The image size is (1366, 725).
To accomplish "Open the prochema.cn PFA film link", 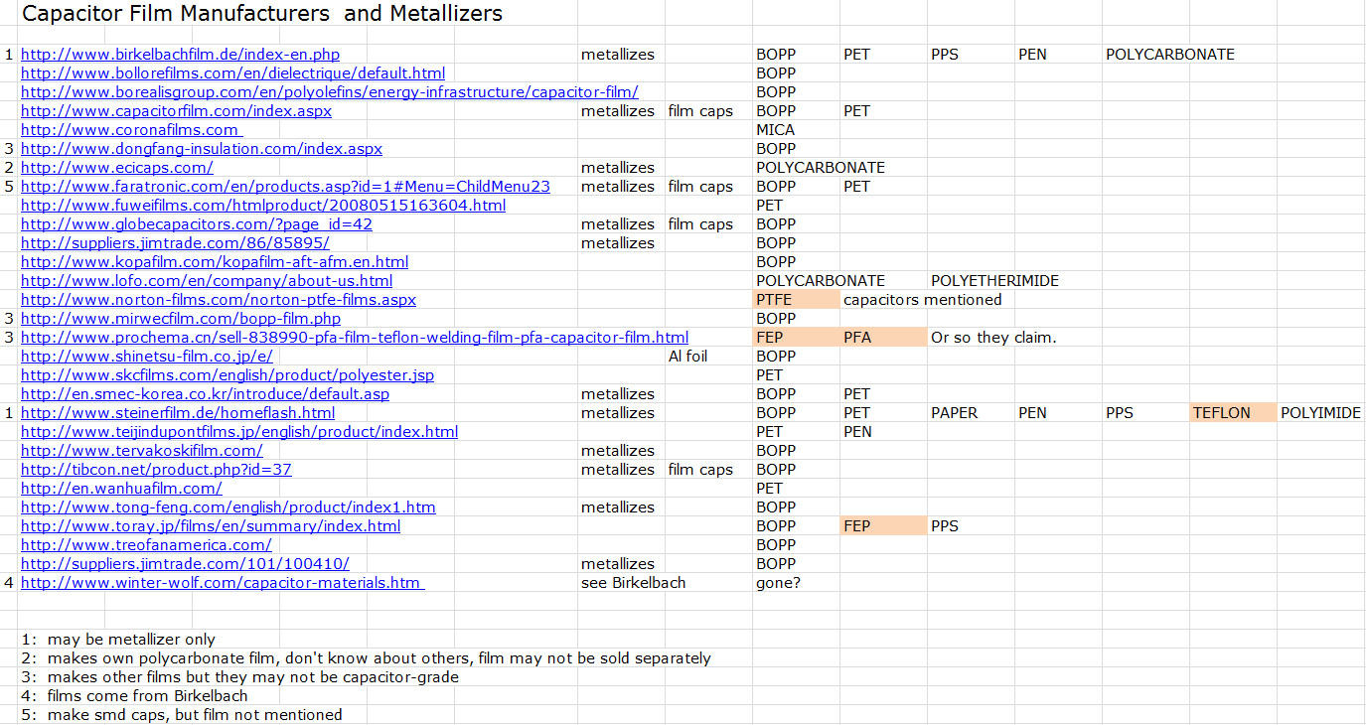I will coord(355,338).
